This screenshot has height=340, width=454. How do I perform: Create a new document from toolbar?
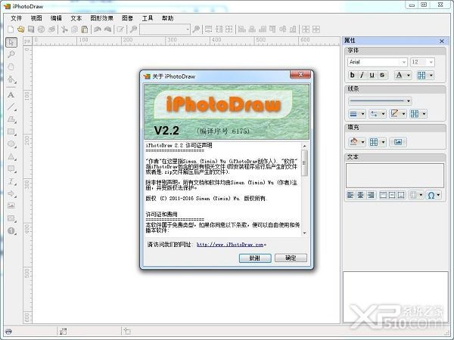[11, 29]
